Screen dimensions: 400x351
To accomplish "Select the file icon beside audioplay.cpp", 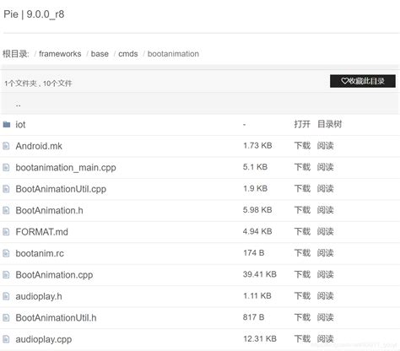I will (6, 339).
